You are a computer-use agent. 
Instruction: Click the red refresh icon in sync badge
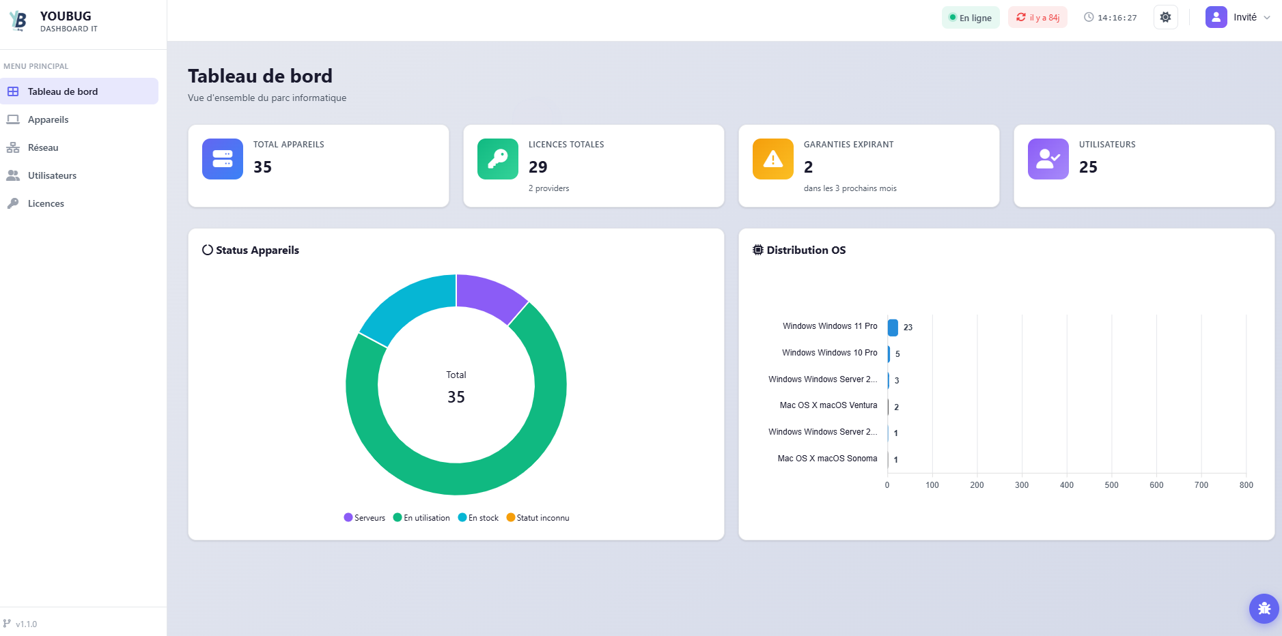pyautogui.click(x=1021, y=17)
